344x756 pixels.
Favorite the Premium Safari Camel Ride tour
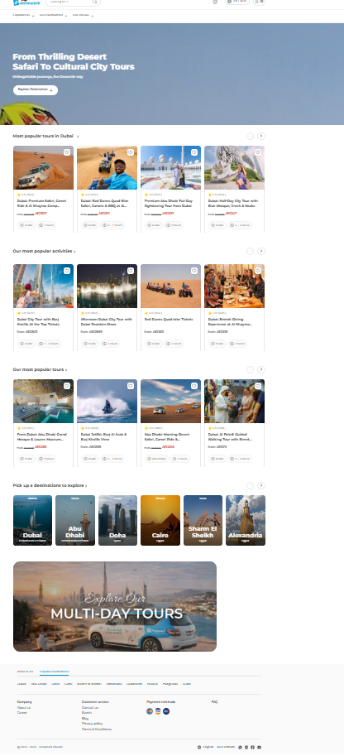[67, 152]
